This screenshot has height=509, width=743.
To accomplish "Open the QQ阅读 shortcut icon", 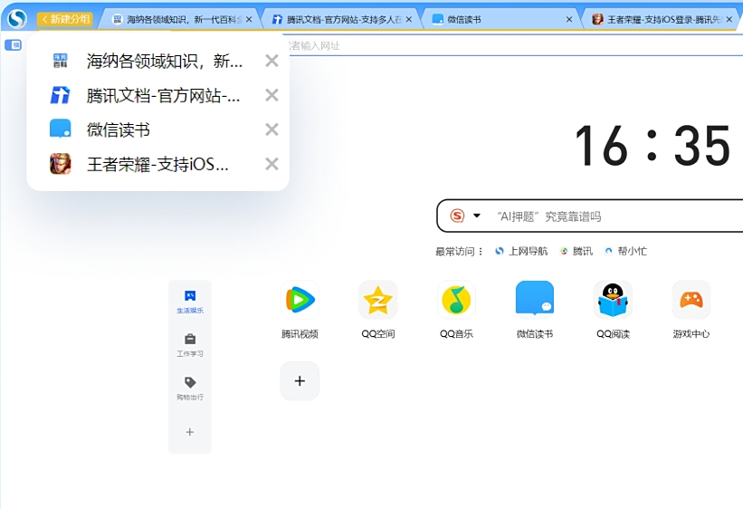I will 613,300.
